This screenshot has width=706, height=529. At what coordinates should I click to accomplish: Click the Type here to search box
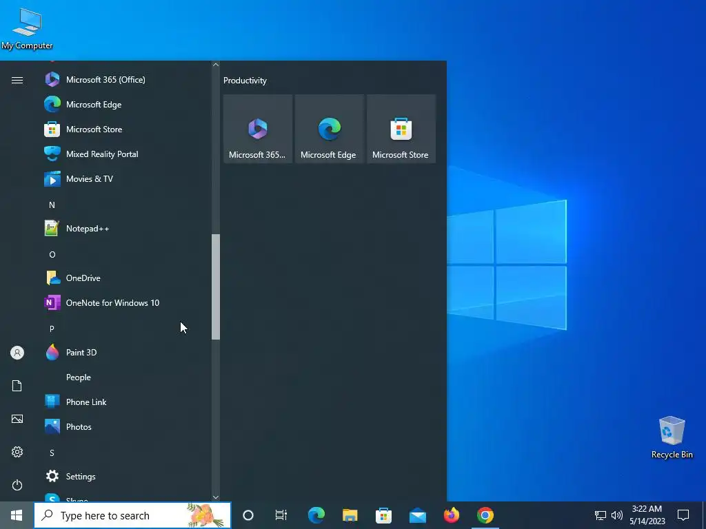pyautogui.click(x=132, y=515)
